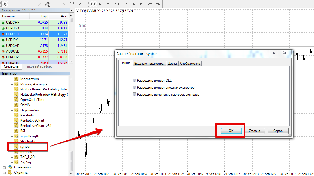Screen dimensions: 314x176
Task: Switch chart to H4 timeframe
Action: click(133, 4)
